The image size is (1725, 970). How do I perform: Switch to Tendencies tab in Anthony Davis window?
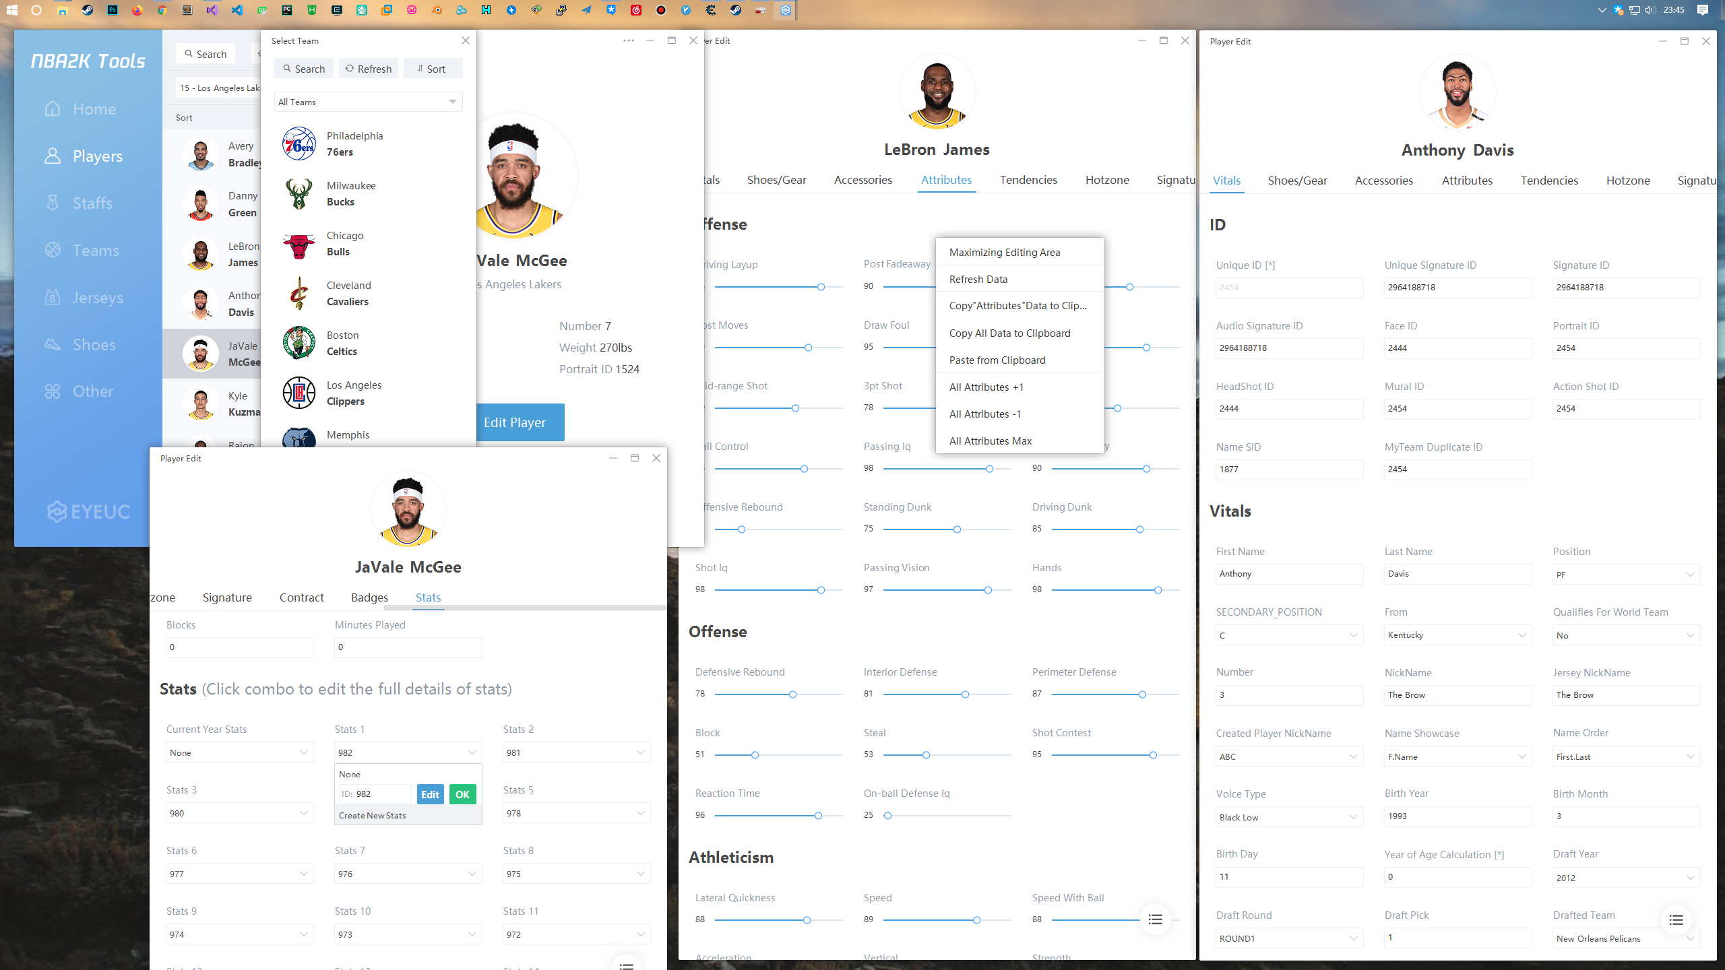(x=1549, y=181)
